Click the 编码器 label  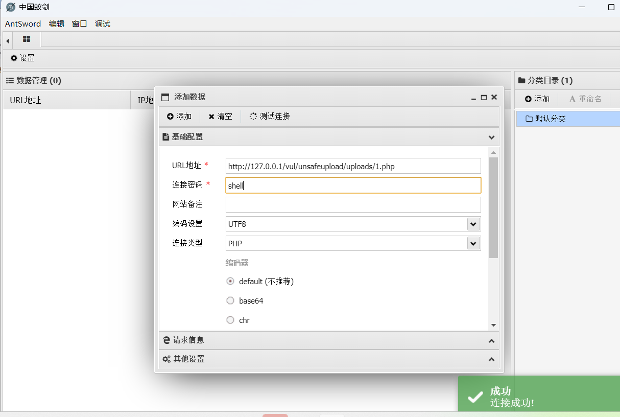(x=237, y=263)
